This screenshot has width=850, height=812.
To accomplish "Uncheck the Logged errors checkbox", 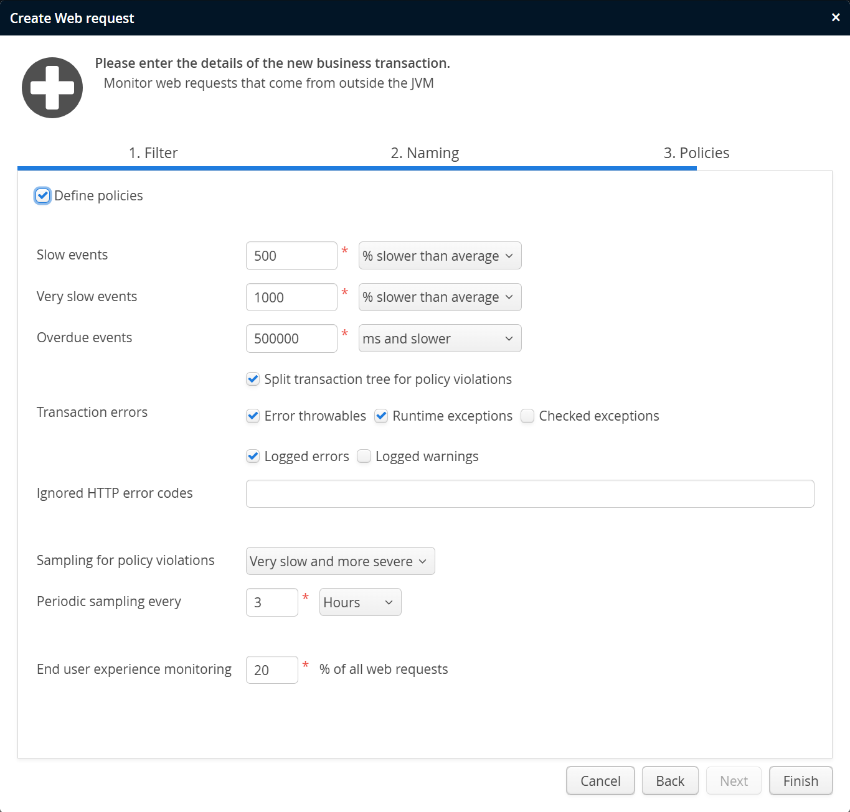I will [253, 457].
